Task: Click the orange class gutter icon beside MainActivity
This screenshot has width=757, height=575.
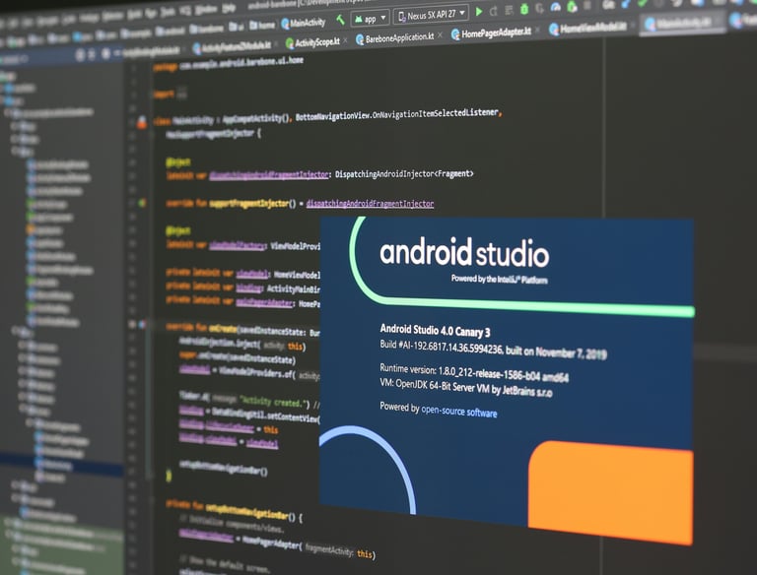Action: [x=142, y=122]
